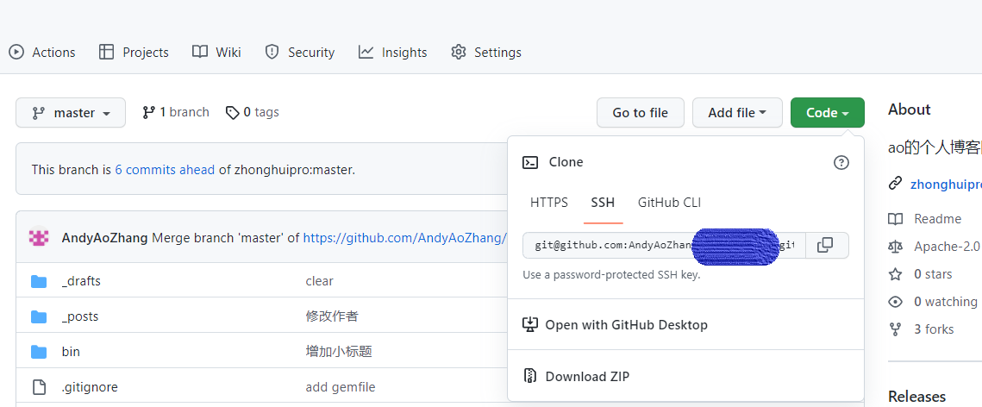Open the AndyAoZhang author link

coord(105,238)
